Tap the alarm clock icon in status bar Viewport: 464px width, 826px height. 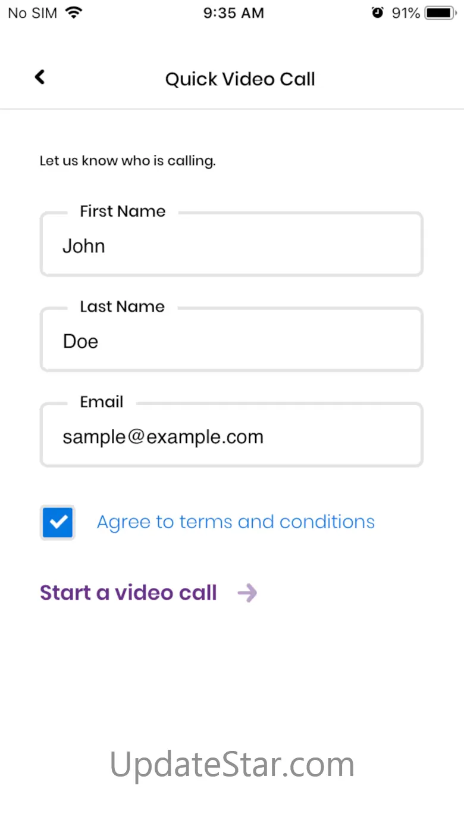(377, 13)
